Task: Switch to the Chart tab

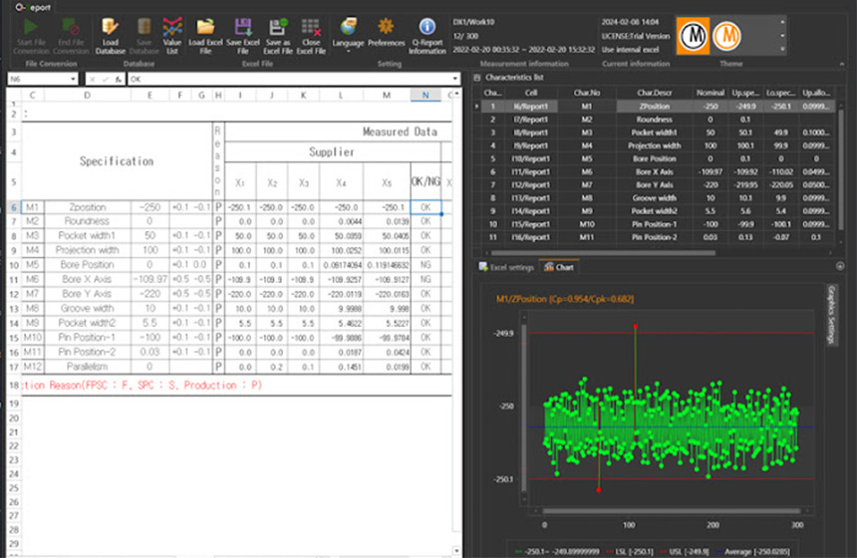Action: point(559,267)
